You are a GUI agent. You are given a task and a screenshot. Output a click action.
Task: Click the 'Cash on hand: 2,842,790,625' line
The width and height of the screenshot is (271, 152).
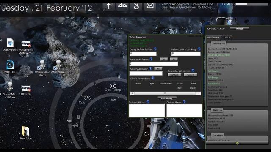222,49
